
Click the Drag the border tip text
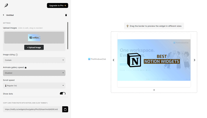[156, 26]
